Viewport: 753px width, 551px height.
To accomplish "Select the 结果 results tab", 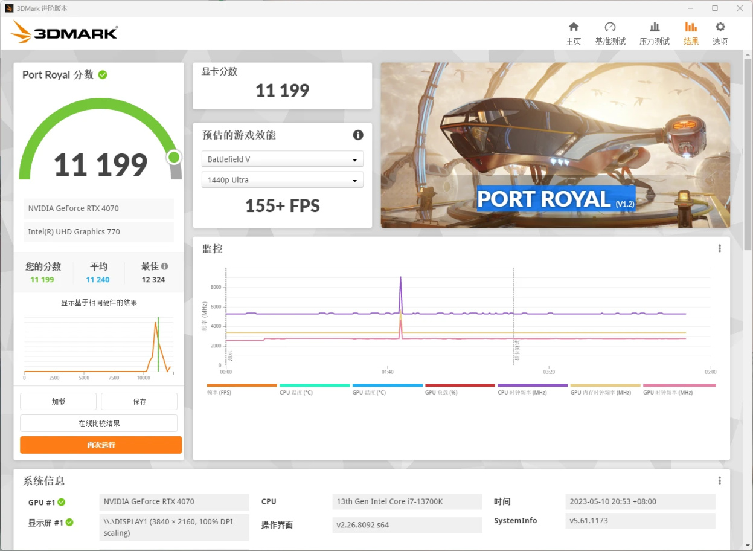I will tap(691, 34).
